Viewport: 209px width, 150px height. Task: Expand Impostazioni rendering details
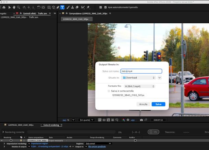tap(4, 144)
